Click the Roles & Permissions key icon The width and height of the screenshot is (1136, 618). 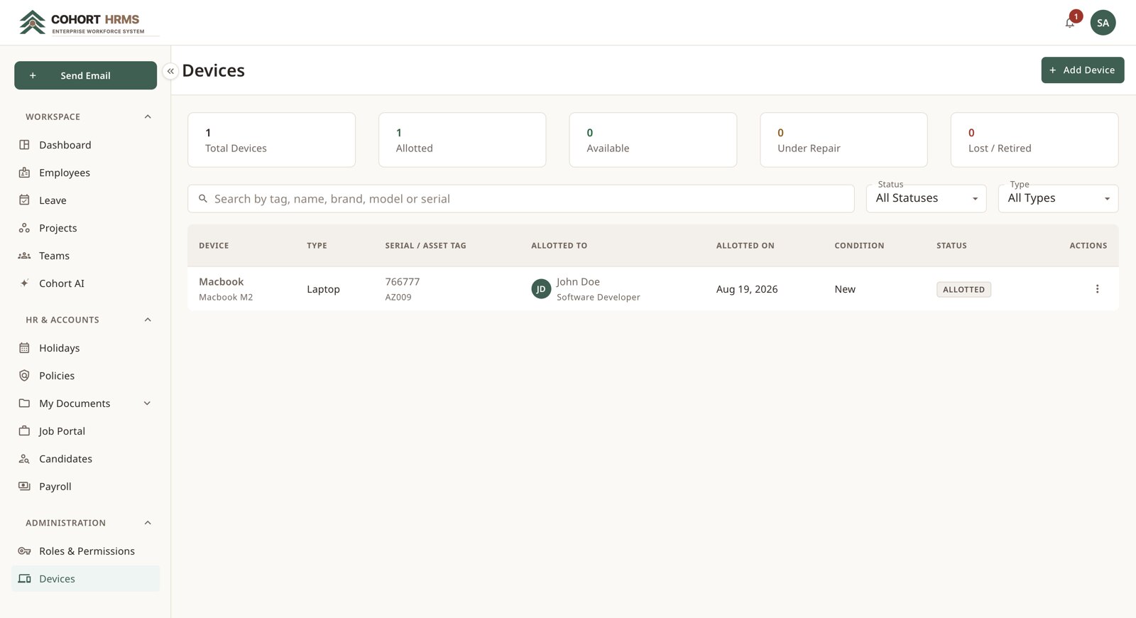[24, 551]
